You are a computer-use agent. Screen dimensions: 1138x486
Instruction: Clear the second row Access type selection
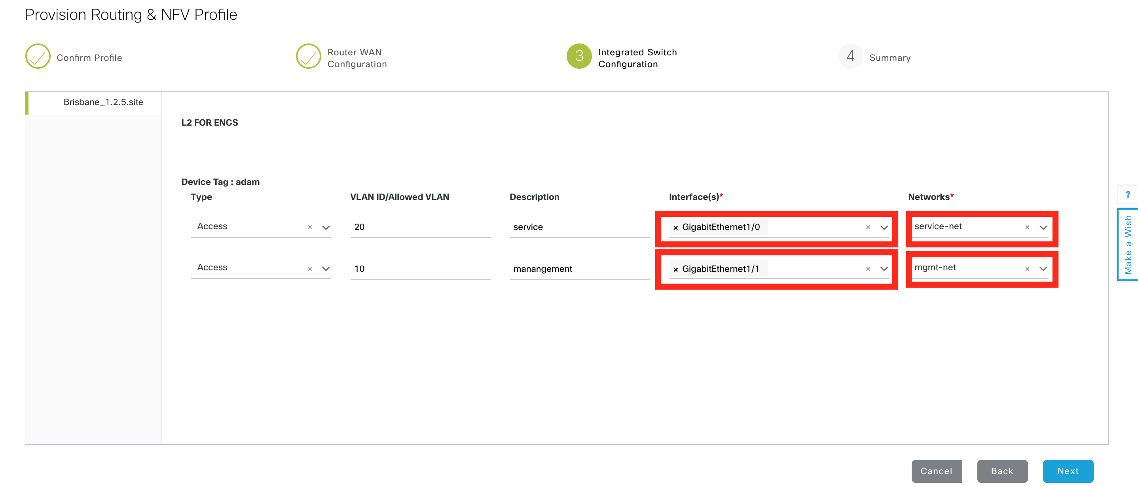pos(310,269)
